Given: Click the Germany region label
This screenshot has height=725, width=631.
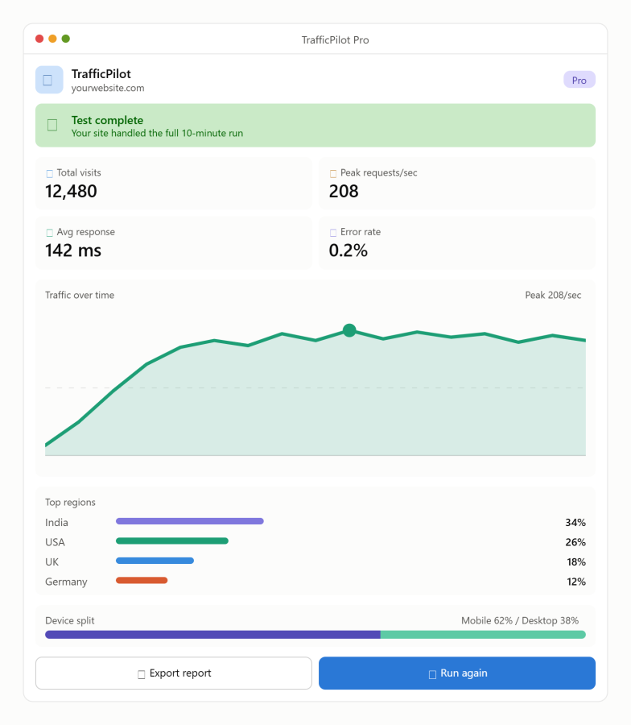Looking at the screenshot, I should click(66, 582).
